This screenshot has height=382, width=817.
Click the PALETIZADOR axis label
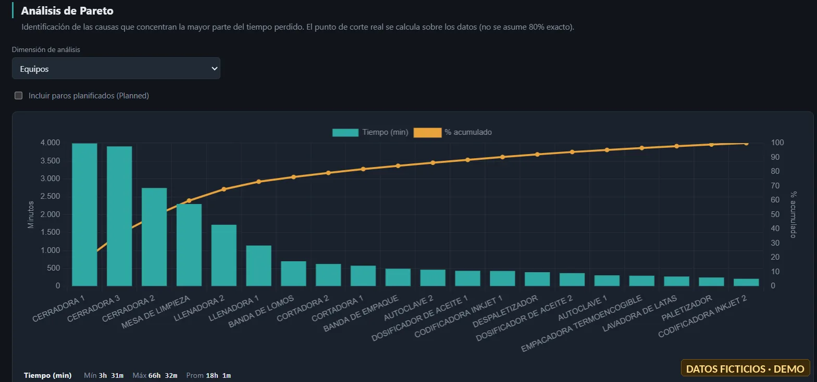686,309
